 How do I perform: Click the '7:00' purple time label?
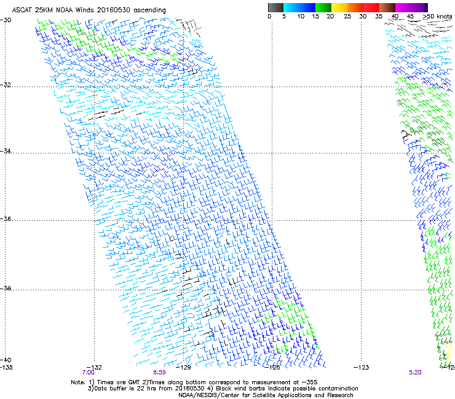[x=88, y=373]
